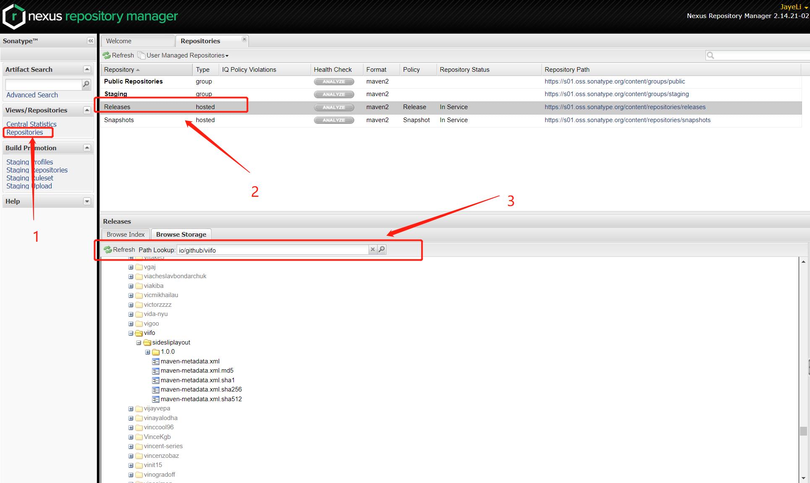The image size is (810, 483).
Task: Open Staging Repositories link
Action: point(37,170)
